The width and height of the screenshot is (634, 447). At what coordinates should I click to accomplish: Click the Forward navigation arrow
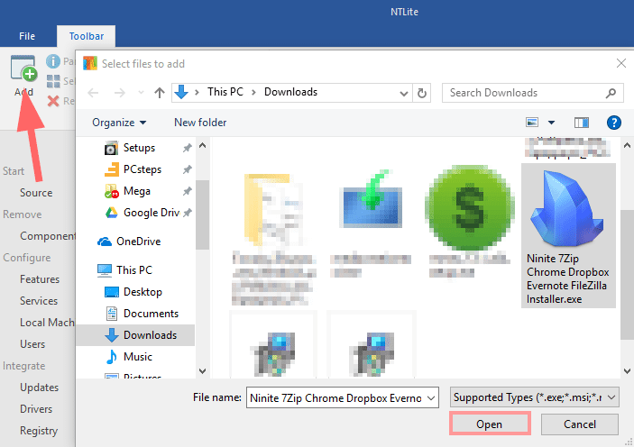[x=119, y=93]
